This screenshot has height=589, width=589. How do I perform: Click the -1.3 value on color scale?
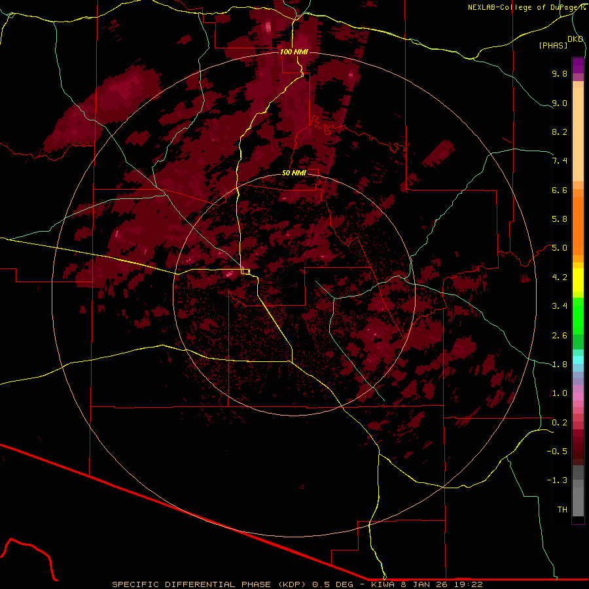(x=557, y=480)
